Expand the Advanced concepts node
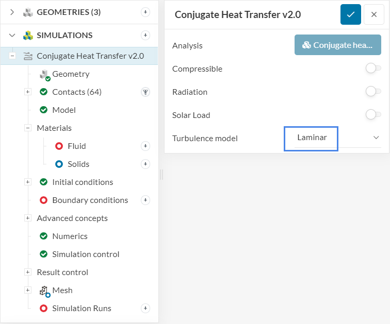Screen dimensions: 390x324 pos(28,218)
